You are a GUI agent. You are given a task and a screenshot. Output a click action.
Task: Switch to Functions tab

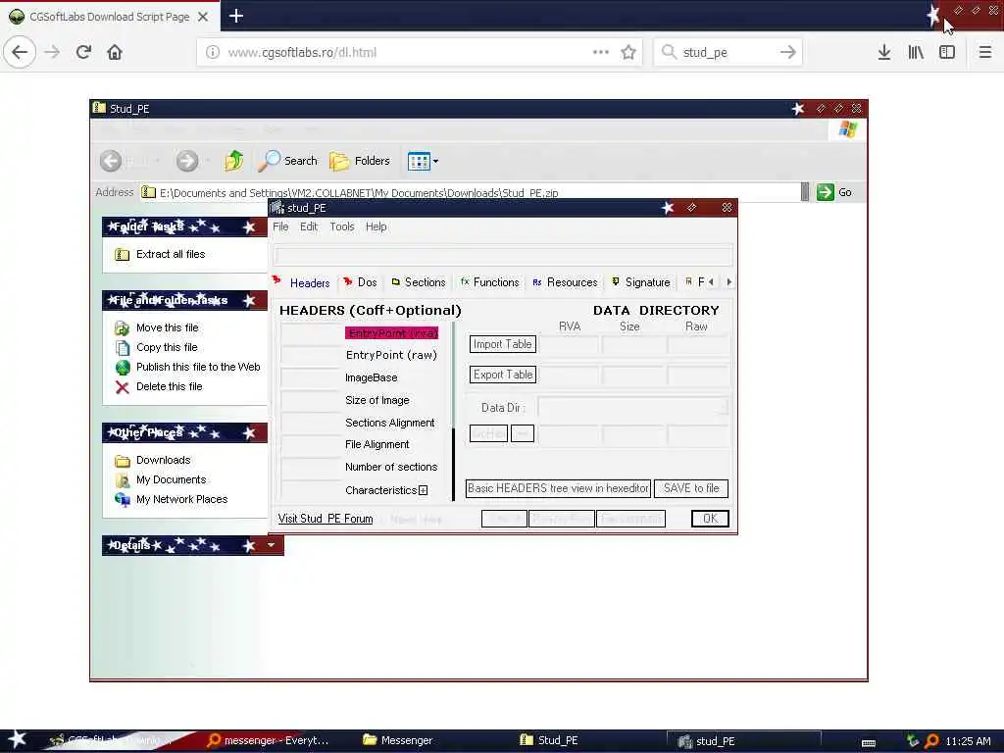coord(490,282)
